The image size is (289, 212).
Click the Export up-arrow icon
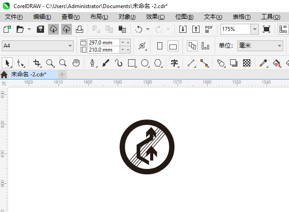pos(196,29)
